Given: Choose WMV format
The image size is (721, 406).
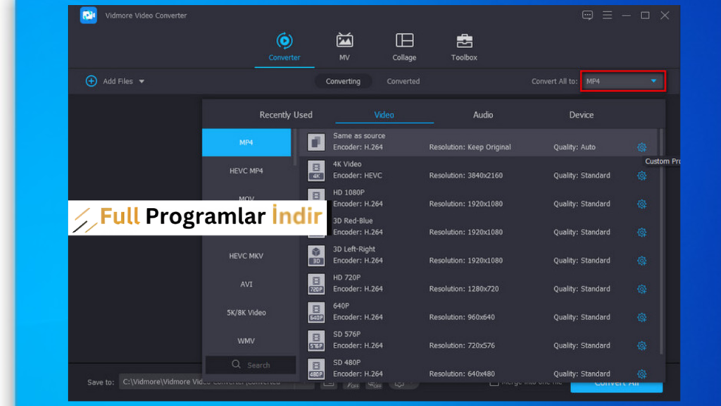Looking at the screenshot, I should tap(246, 341).
